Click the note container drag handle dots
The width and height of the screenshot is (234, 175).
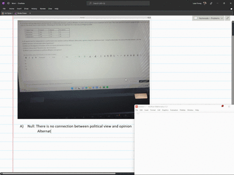pos(82,17)
